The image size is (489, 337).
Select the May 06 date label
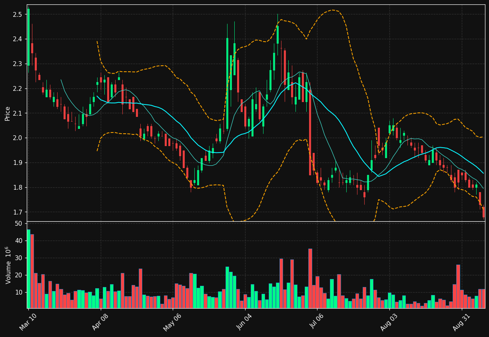[172, 323]
